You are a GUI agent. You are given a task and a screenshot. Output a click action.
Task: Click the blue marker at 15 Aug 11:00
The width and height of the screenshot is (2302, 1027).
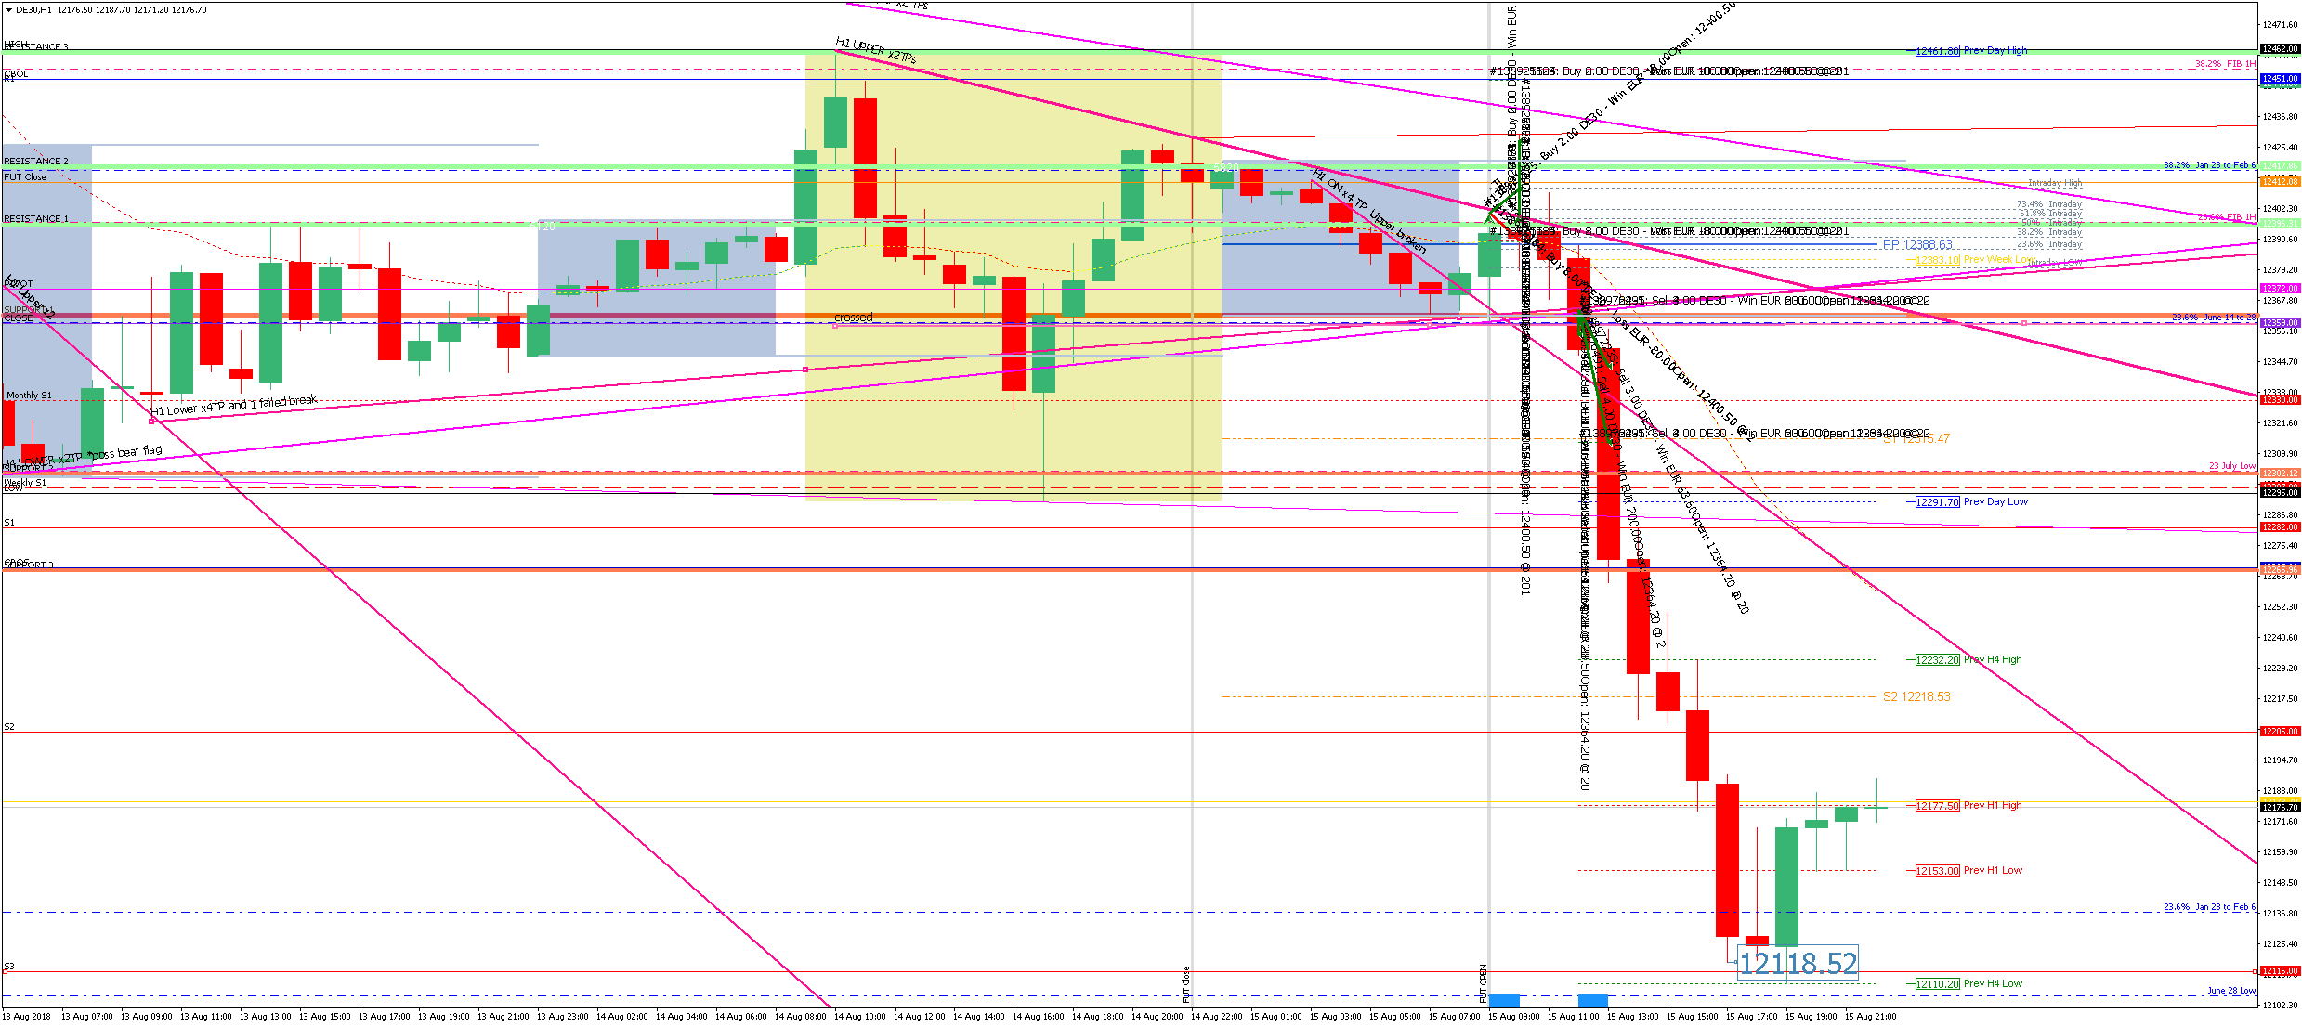[1592, 1001]
